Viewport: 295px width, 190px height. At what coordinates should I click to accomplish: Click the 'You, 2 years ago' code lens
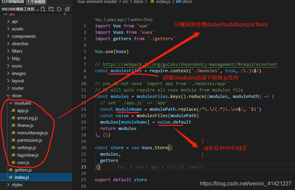point(109,20)
